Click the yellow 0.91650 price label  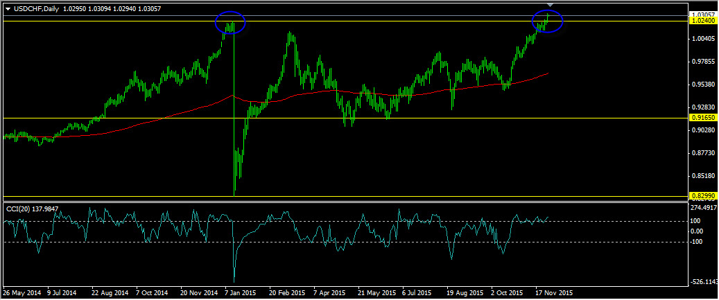(x=703, y=118)
